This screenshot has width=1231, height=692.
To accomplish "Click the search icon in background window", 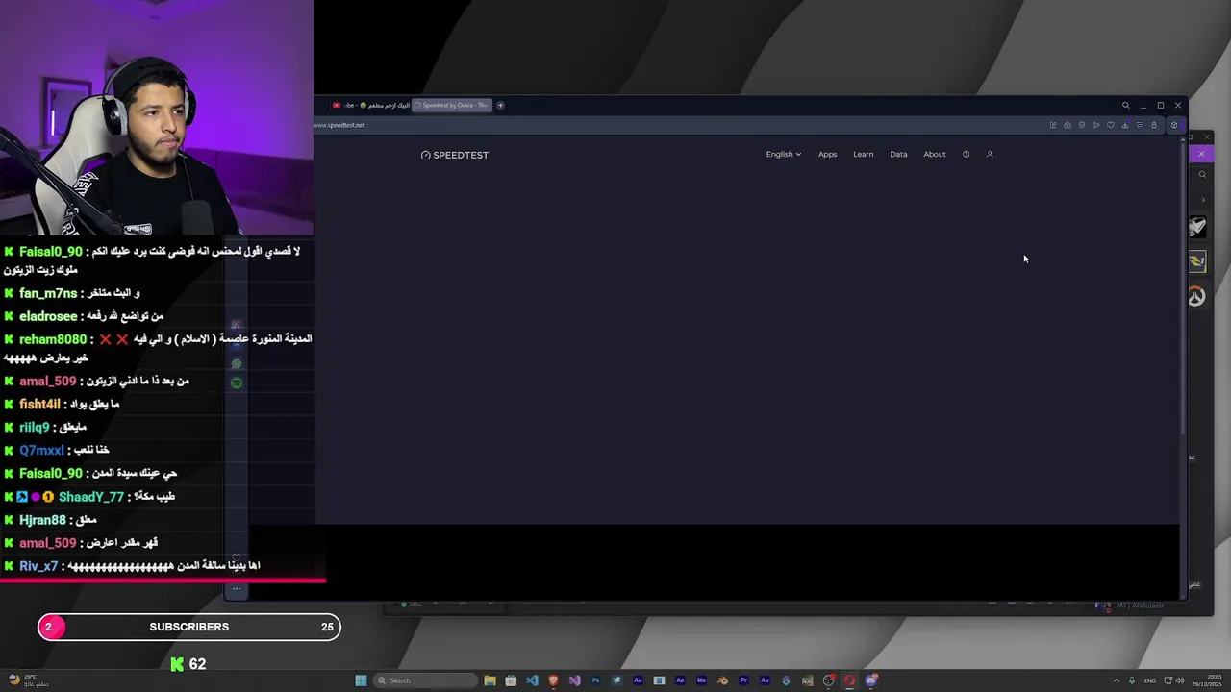I will click(x=1201, y=175).
